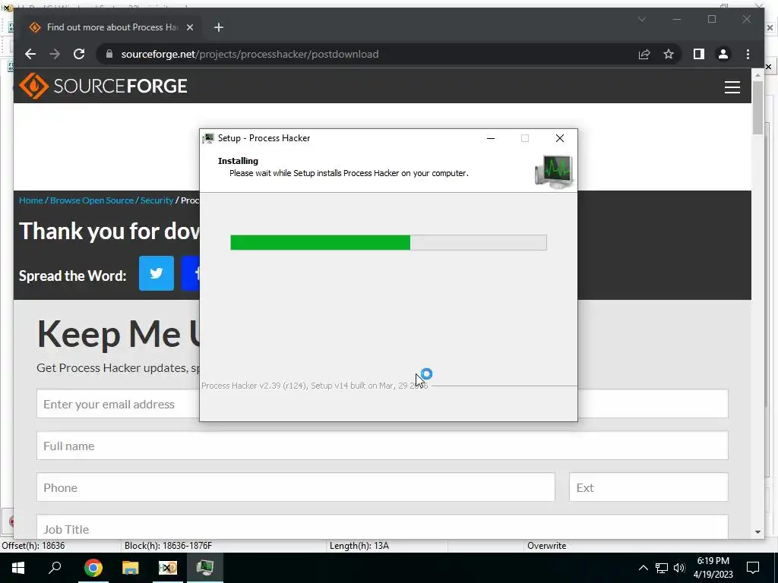The height and width of the screenshot is (583, 778).
Task: Open Windows taskbar search
Action: click(55, 568)
